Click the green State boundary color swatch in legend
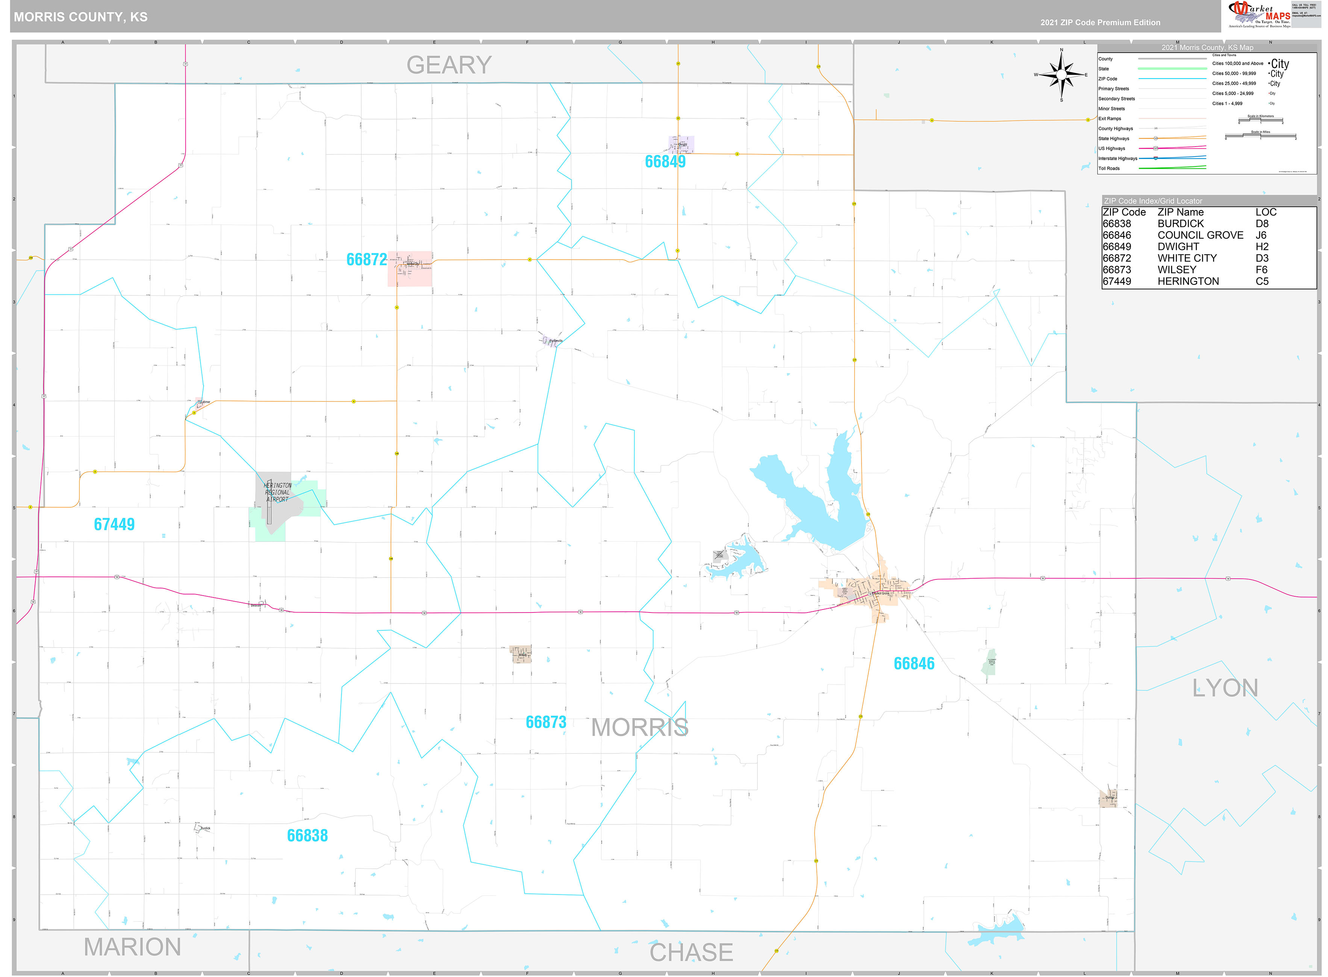This screenshot has height=977, width=1328. click(x=1172, y=69)
